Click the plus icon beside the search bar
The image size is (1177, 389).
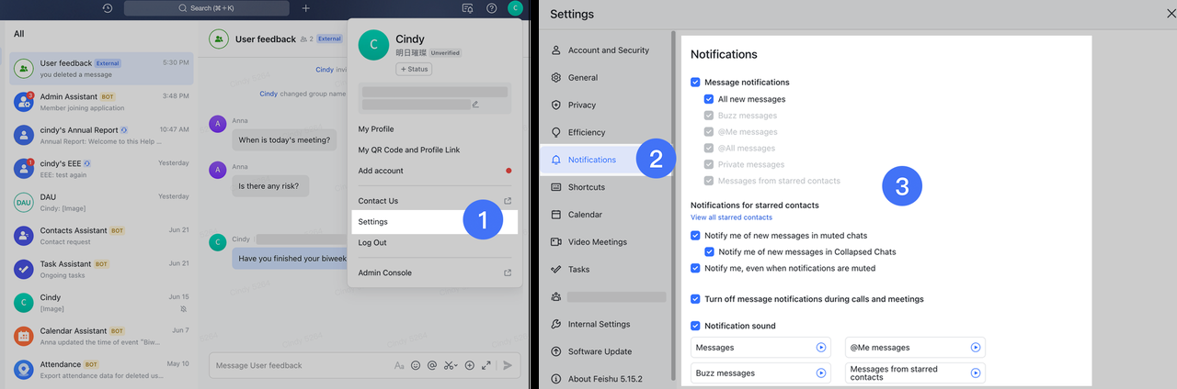(306, 8)
